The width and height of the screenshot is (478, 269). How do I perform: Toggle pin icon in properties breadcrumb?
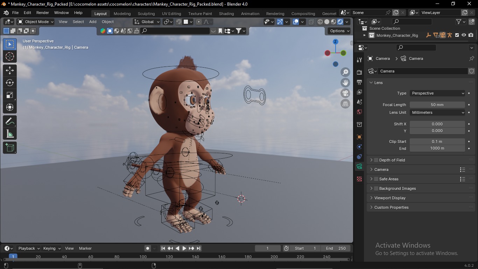click(x=471, y=58)
